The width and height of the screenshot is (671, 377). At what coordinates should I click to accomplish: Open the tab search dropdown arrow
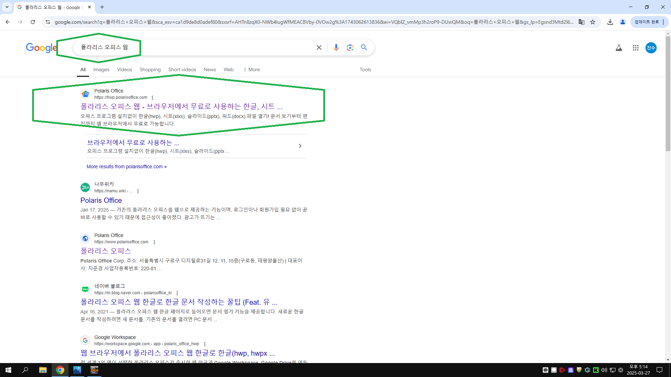click(x=7, y=7)
